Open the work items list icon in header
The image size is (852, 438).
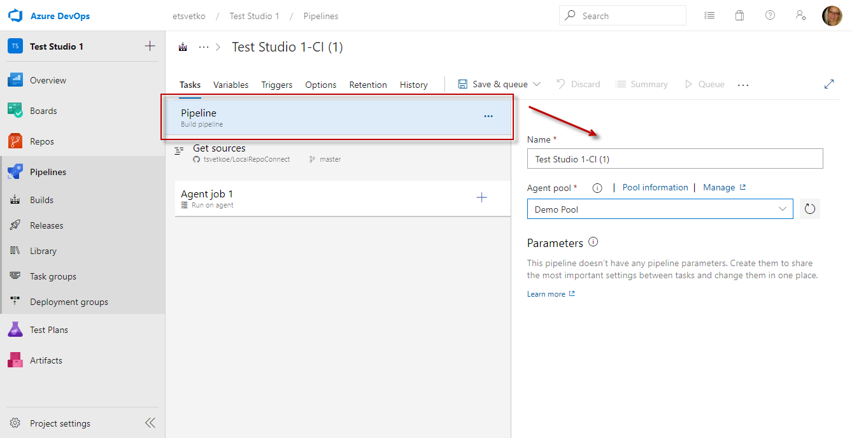click(x=709, y=16)
